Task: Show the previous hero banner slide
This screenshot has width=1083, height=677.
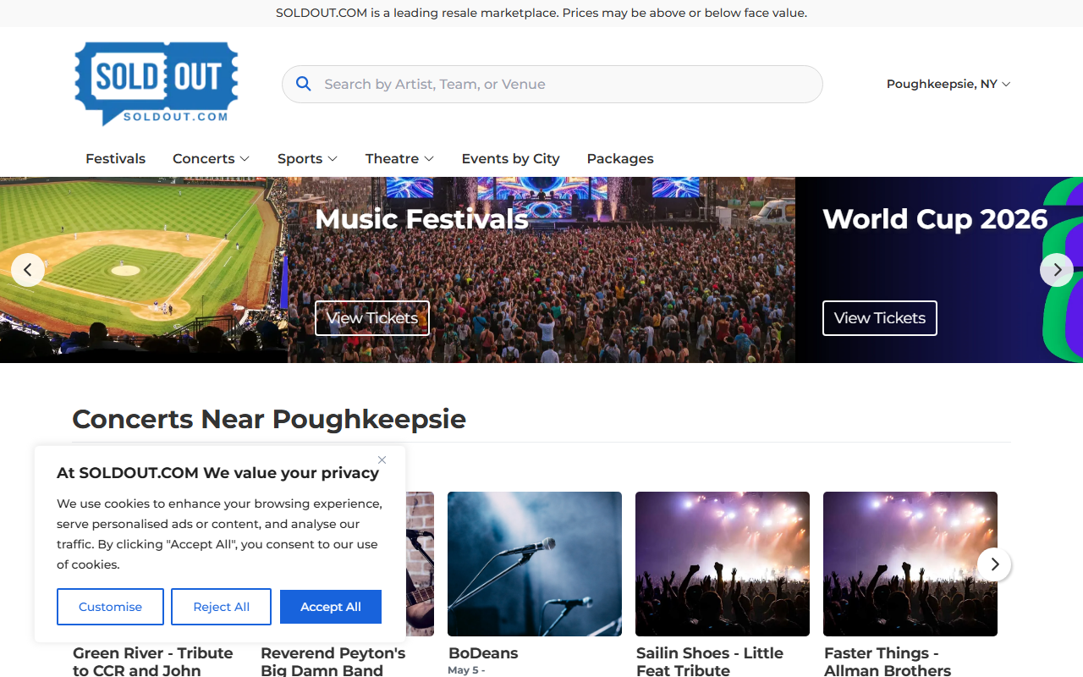Action: coord(28,270)
